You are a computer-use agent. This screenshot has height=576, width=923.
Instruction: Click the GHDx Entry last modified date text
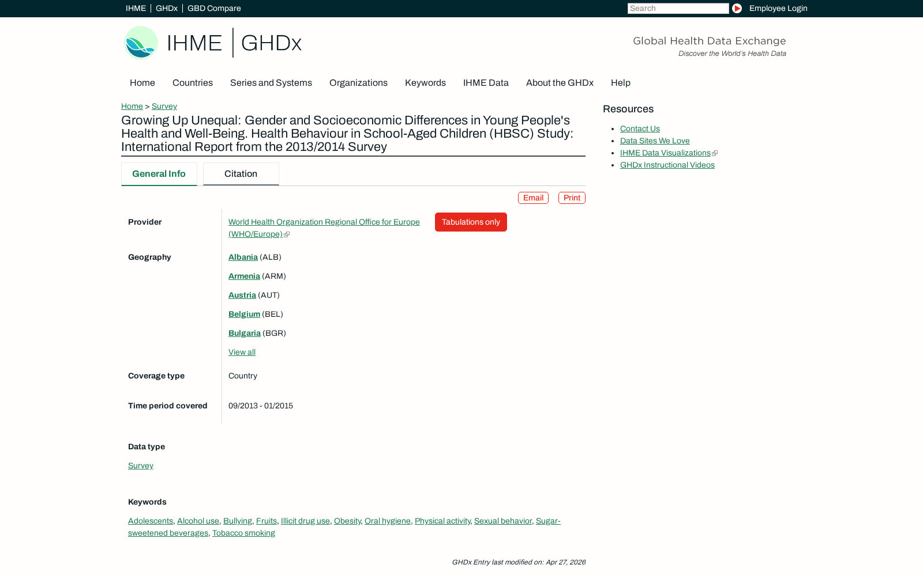(519, 562)
